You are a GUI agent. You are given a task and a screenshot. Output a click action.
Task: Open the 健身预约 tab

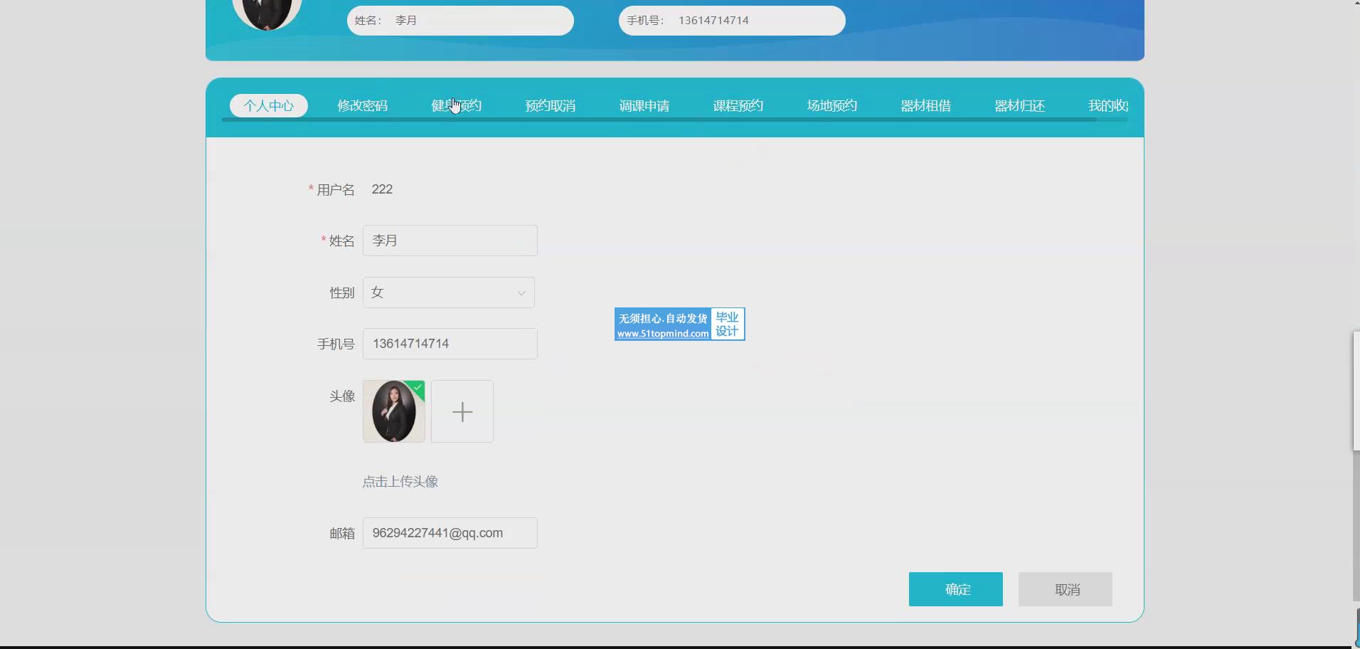456,106
